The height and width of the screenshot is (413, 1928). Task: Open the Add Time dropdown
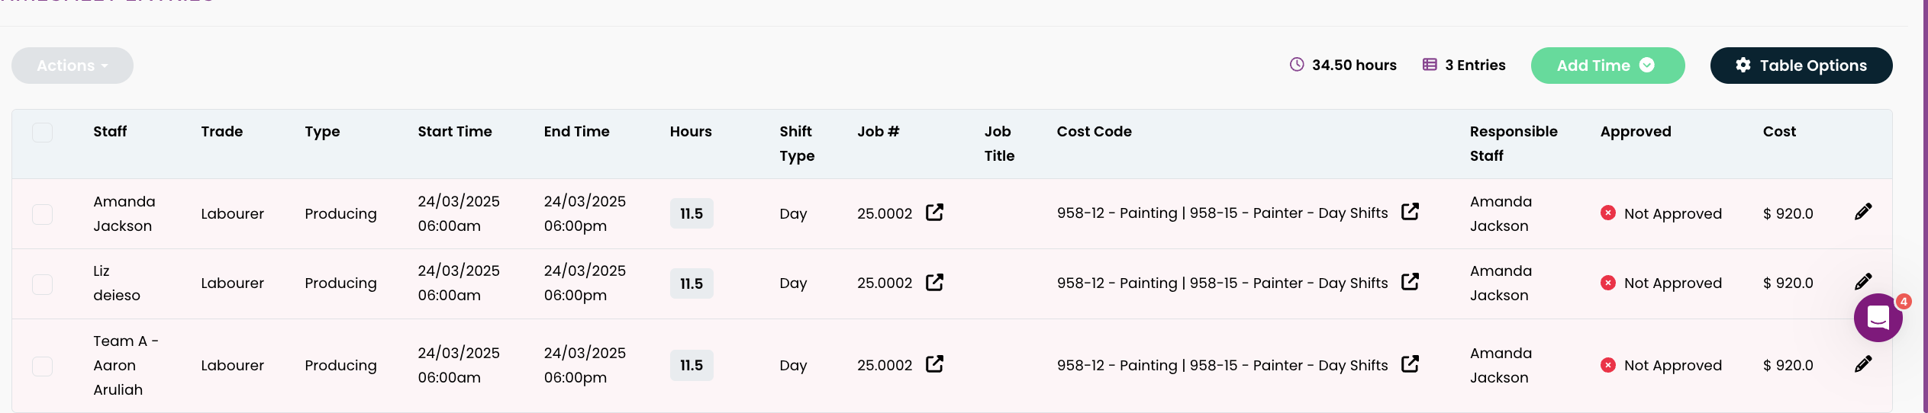(1607, 66)
